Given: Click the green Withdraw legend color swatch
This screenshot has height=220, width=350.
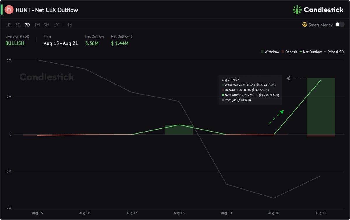Looking at the screenshot, I should pos(262,52).
